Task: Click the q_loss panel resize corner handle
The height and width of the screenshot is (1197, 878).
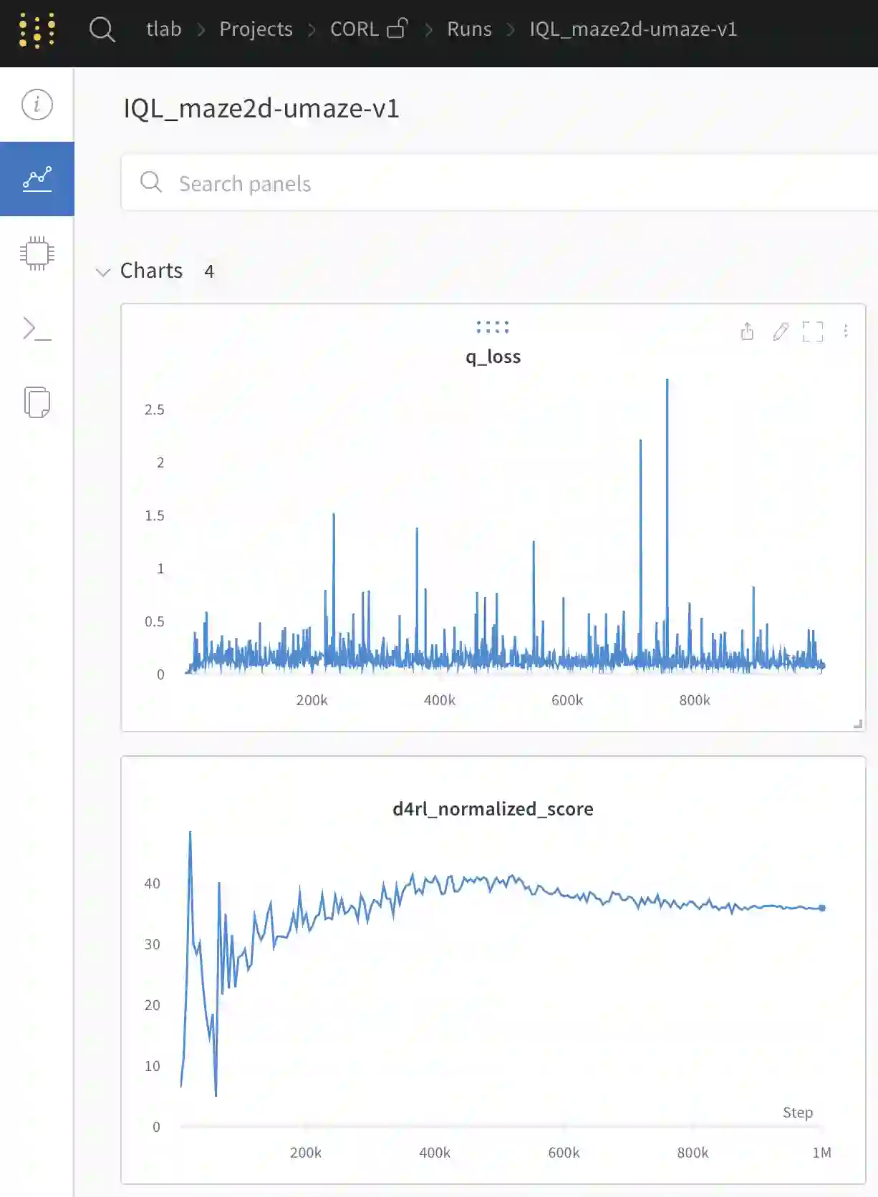Action: pos(858,724)
